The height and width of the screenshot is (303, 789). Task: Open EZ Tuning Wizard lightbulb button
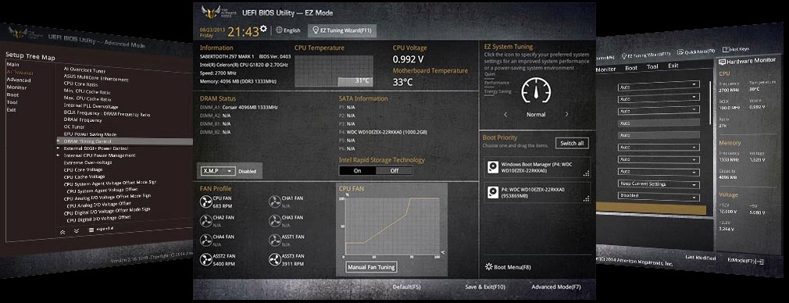point(341,30)
